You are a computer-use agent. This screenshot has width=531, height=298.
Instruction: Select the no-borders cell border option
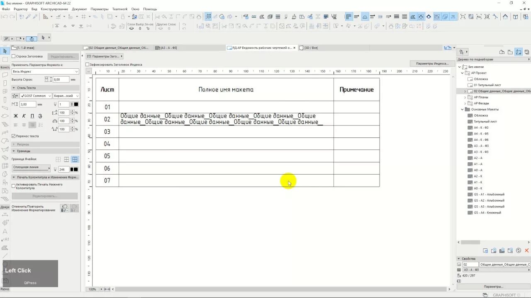click(x=58, y=159)
